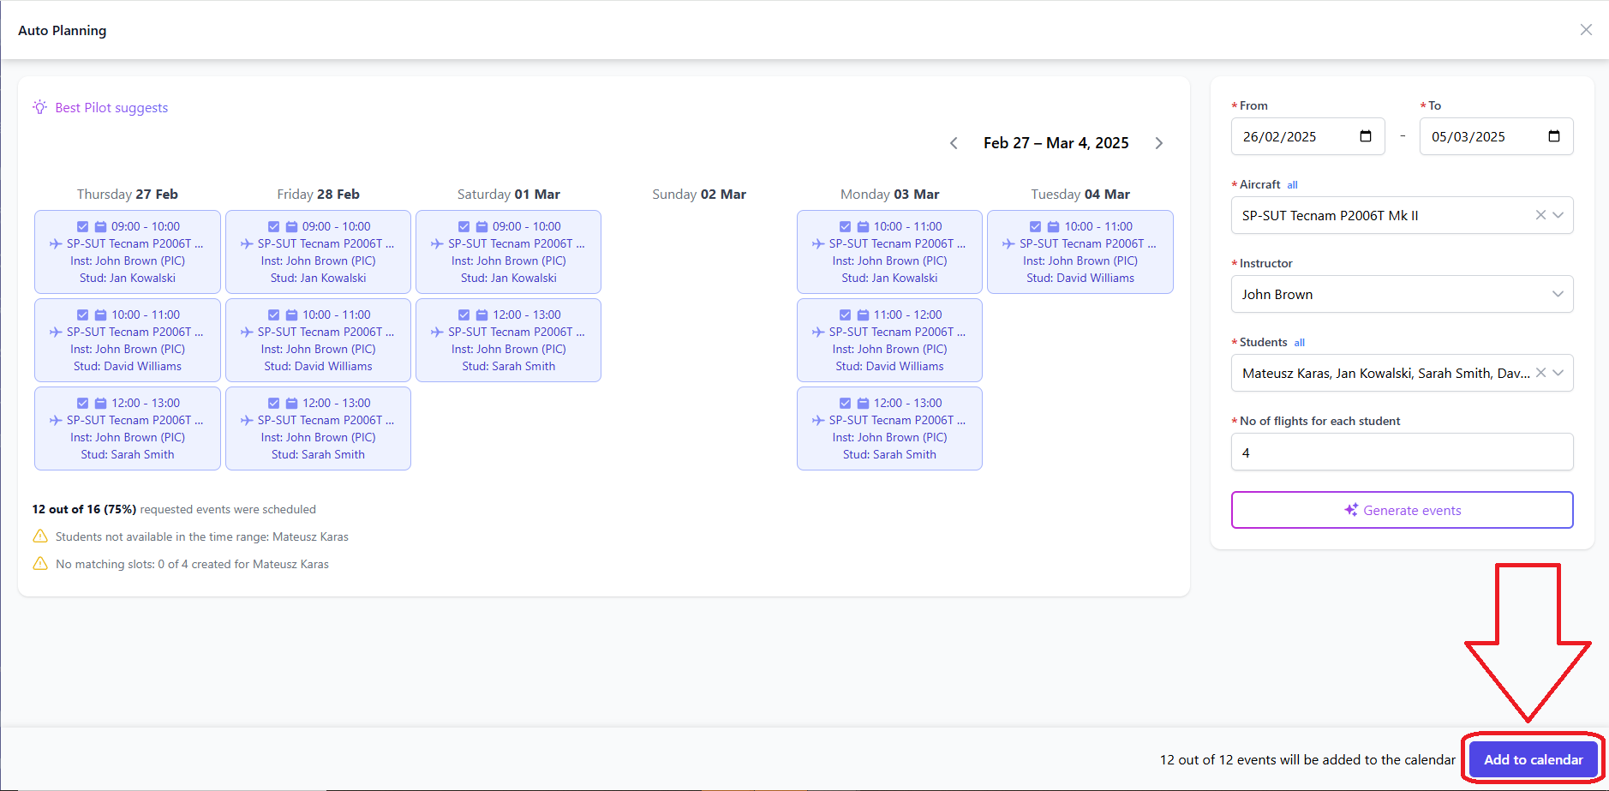Screen dimensions: 1609x791
Task: Click calendar icon on Thursday 09:00 event
Action: [100, 226]
